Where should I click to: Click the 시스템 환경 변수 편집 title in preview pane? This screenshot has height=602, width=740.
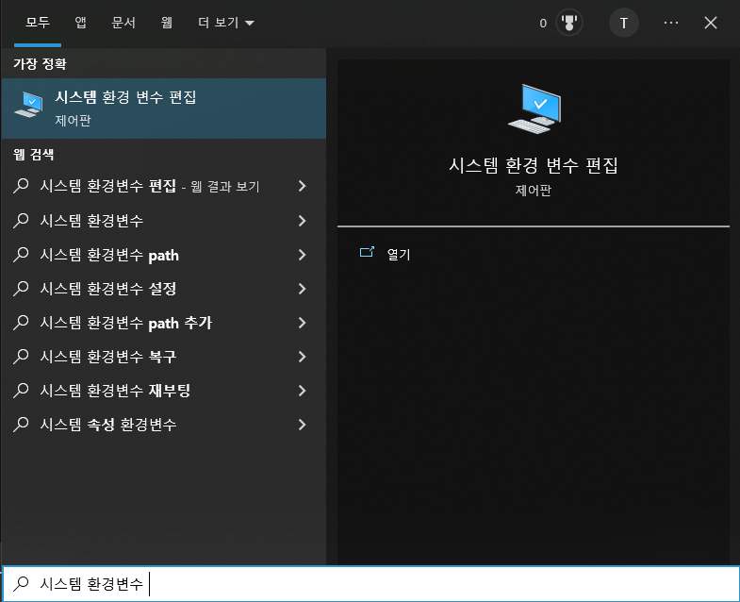tap(534, 165)
